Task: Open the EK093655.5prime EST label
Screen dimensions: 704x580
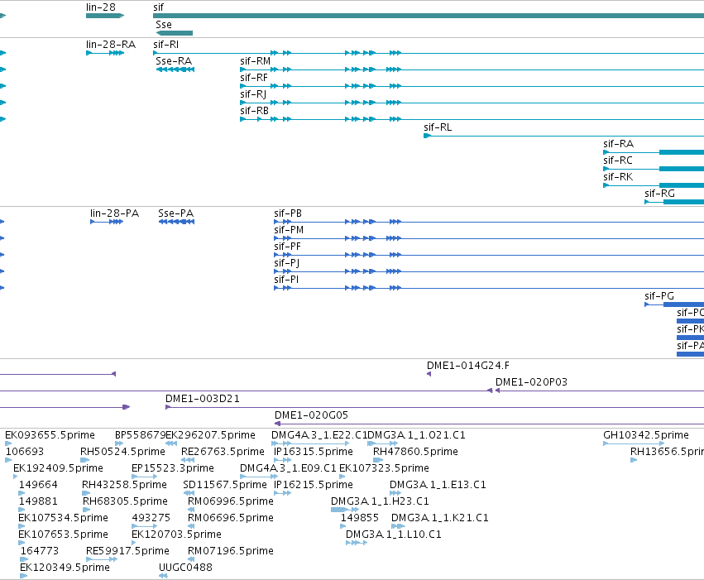Action: (x=50, y=435)
